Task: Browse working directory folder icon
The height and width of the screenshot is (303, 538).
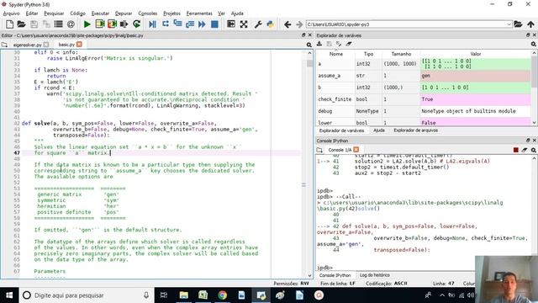Action: tap(518, 24)
